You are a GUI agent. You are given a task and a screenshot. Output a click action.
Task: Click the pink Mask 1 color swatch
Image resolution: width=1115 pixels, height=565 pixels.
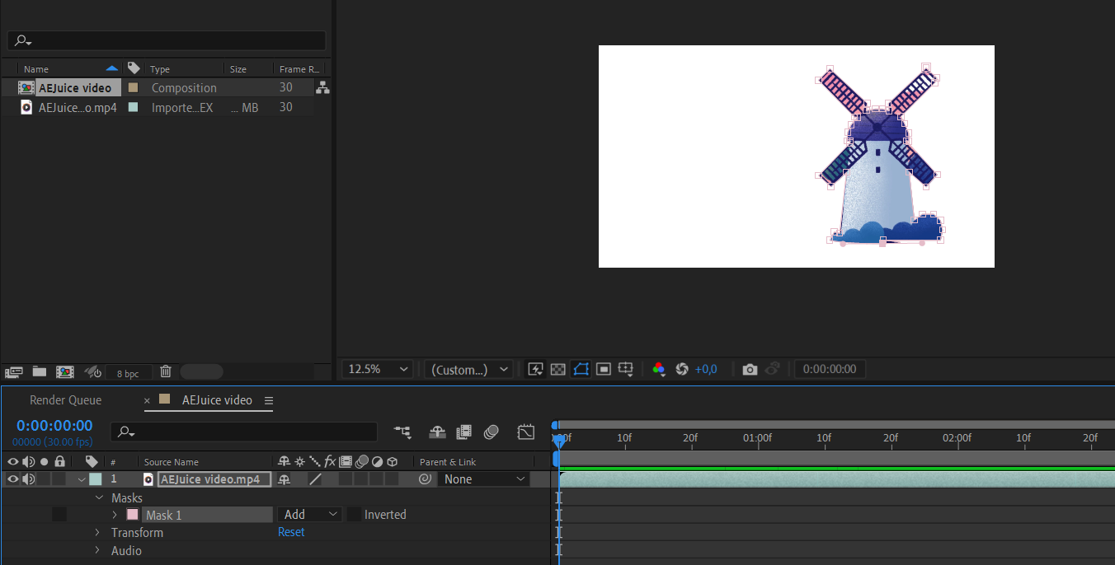click(133, 515)
